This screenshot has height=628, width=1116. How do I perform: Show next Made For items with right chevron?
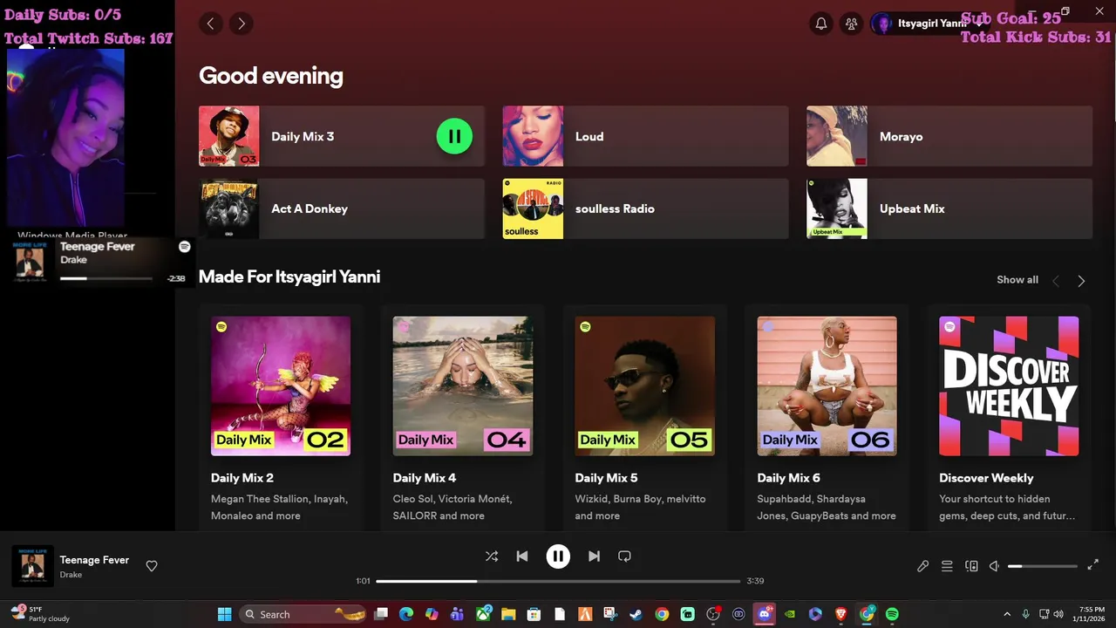click(x=1081, y=281)
